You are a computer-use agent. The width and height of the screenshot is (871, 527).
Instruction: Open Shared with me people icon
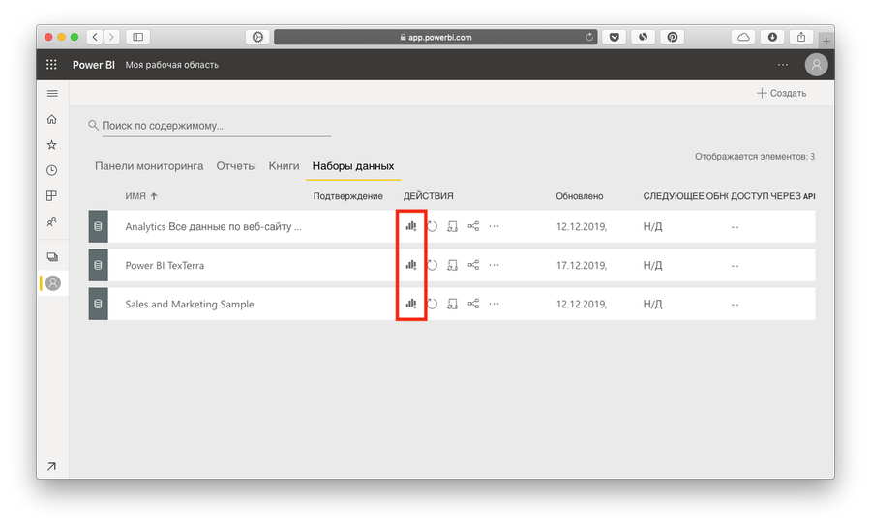point(52,221)
